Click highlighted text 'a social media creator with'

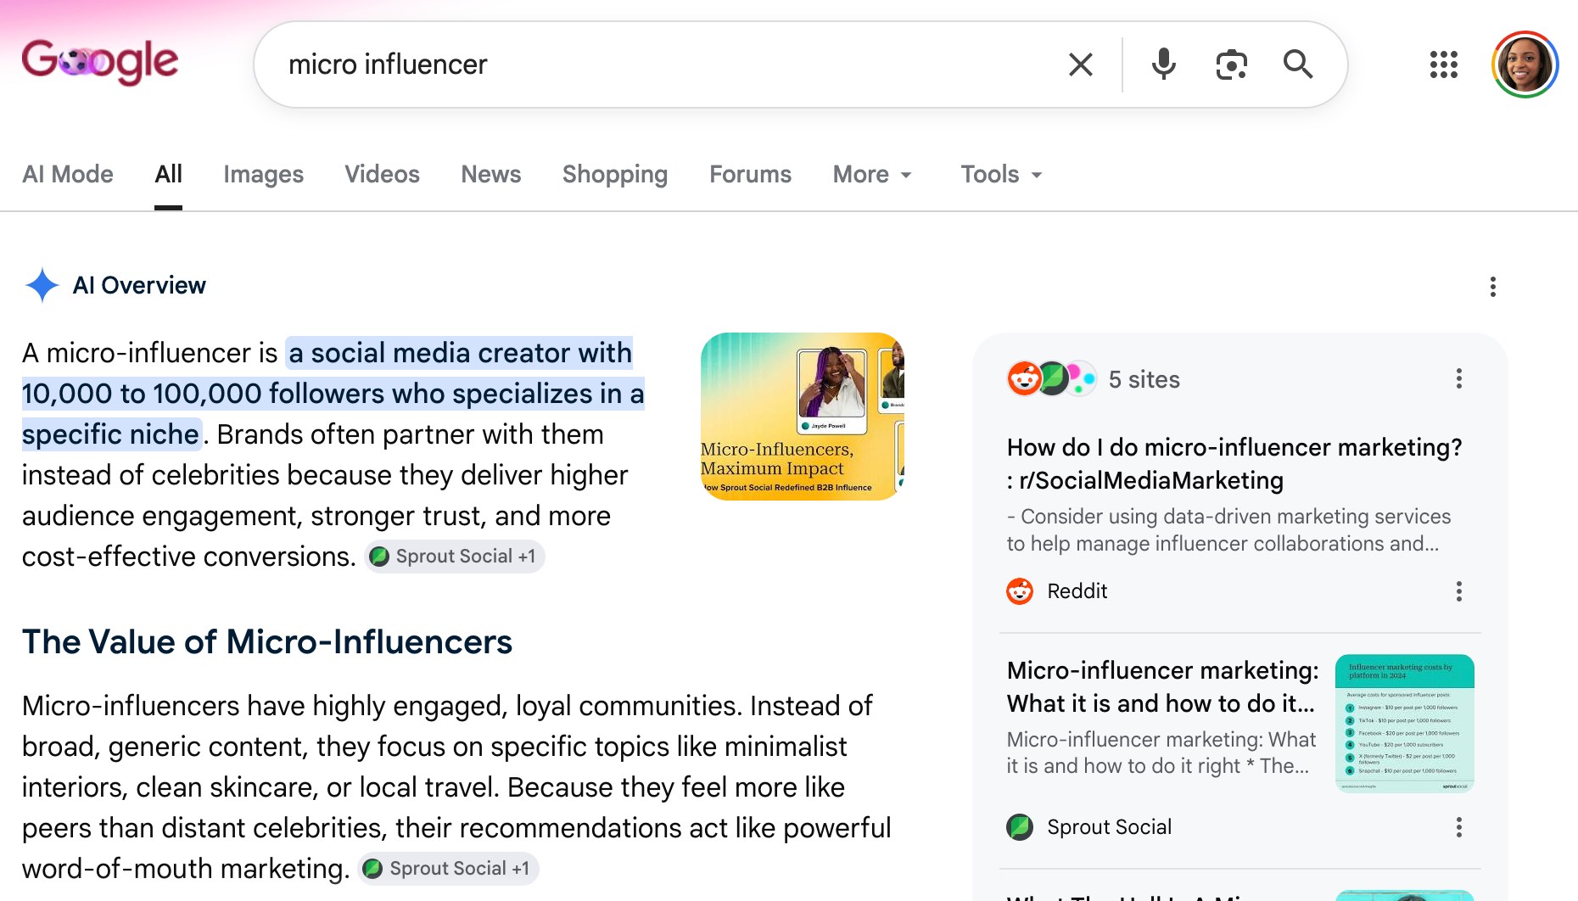461,353
